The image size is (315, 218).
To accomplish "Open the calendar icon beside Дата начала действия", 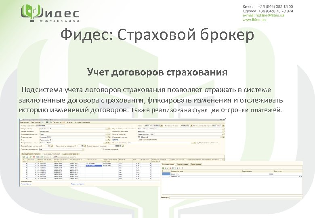I will pos(223,126).
